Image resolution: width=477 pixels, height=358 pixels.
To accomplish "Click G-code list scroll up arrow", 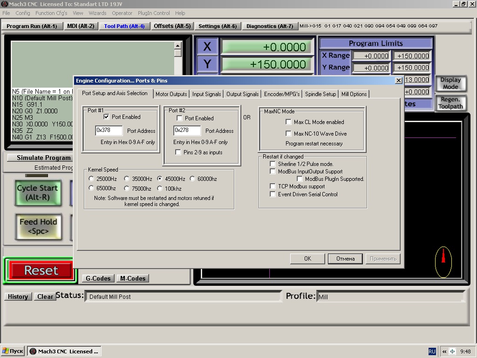I will click(177, 46).
